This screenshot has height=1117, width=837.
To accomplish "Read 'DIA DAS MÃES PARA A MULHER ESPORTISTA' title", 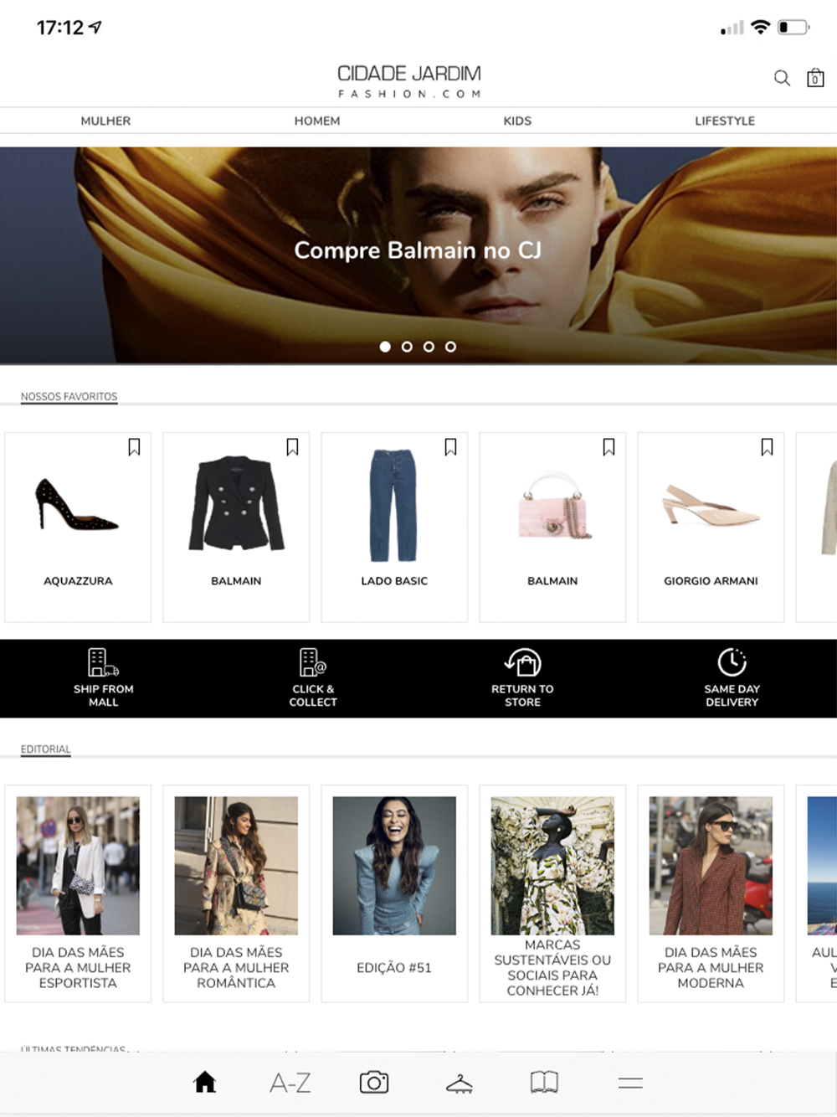I will [78, 968].
